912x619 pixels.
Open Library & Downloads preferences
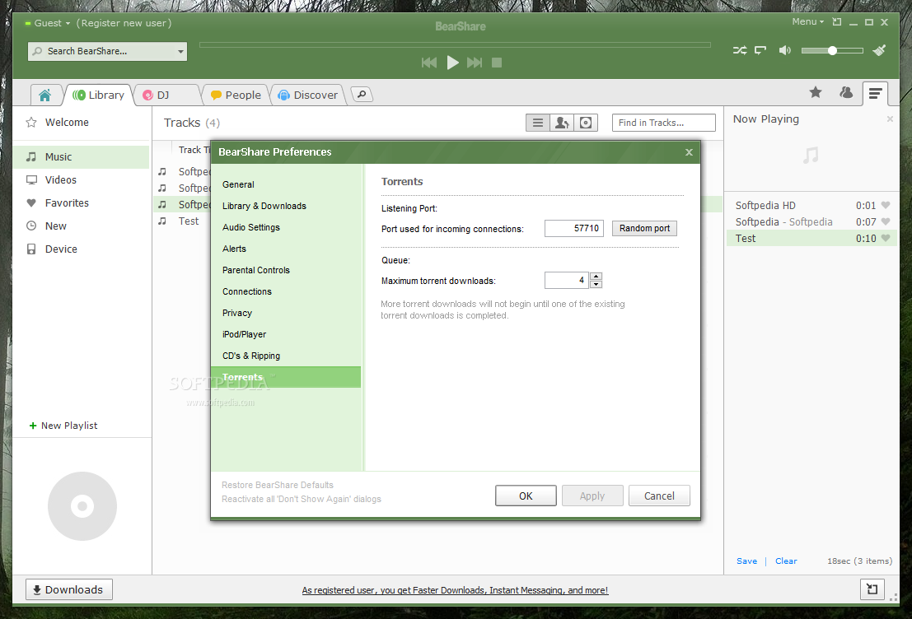coord(264,206)
